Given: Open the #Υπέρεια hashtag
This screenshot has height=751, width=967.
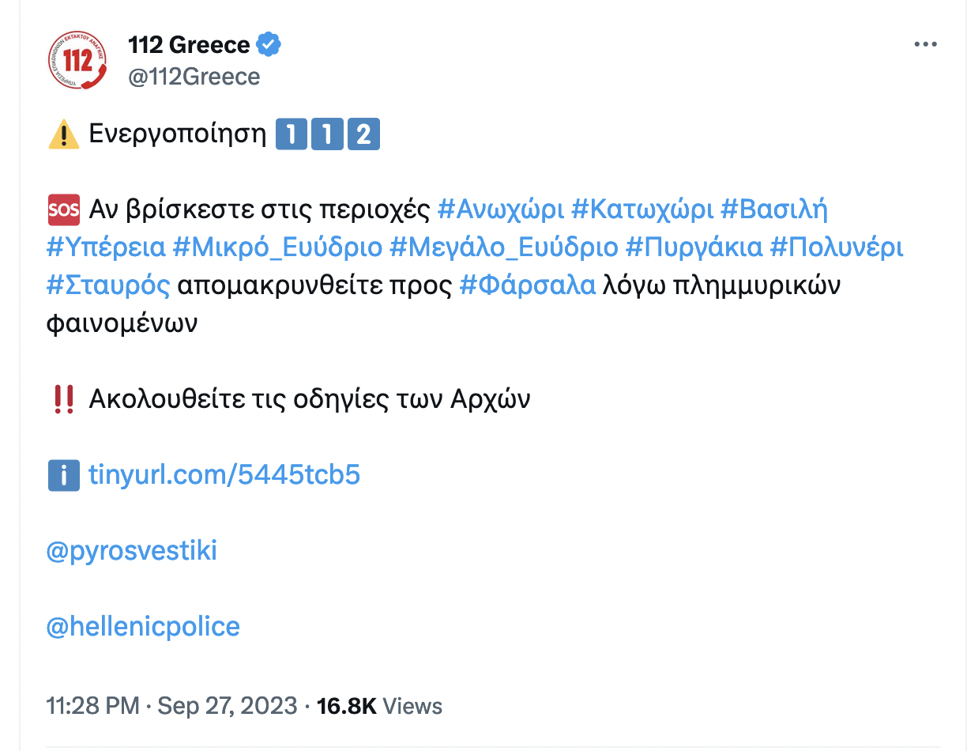Looking at the screenshot, I should pos(106,247).
